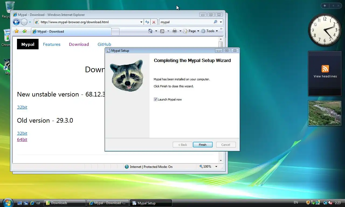Open the Download link in page navigation
Screen dimensions: 345x207
pos(79,44)
